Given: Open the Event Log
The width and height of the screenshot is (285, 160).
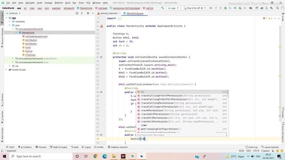Looking at the screenshot, I should coord(252,147).
